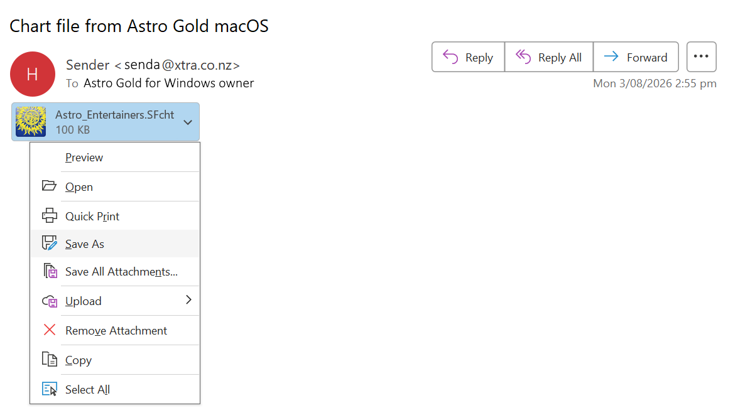This screenshot has width=733, height=413.
Task: Click the Astro Gold sun attachment icon
Action: [x=31, y=122]
